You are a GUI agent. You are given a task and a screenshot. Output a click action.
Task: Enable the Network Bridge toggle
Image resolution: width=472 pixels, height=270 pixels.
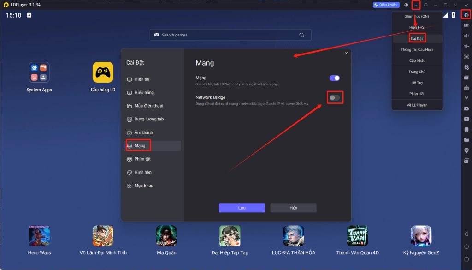(x=335, y=98)
